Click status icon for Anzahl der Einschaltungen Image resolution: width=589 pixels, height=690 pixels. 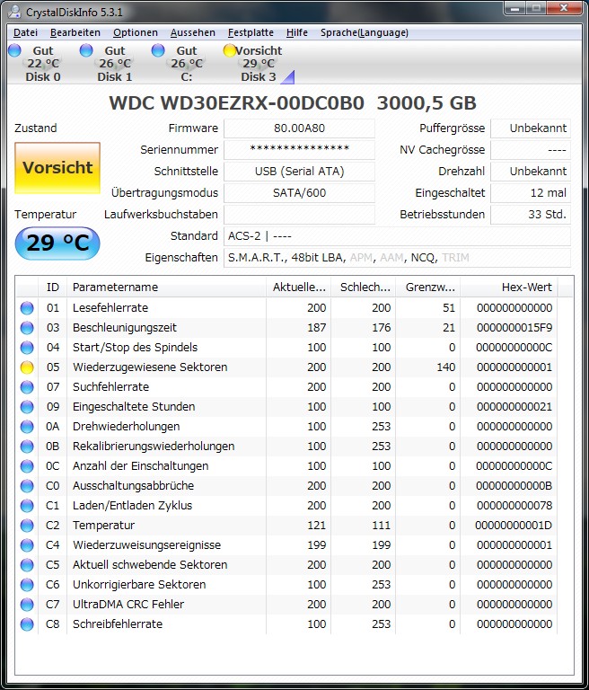pyautogui.click(x=27, y=466)
